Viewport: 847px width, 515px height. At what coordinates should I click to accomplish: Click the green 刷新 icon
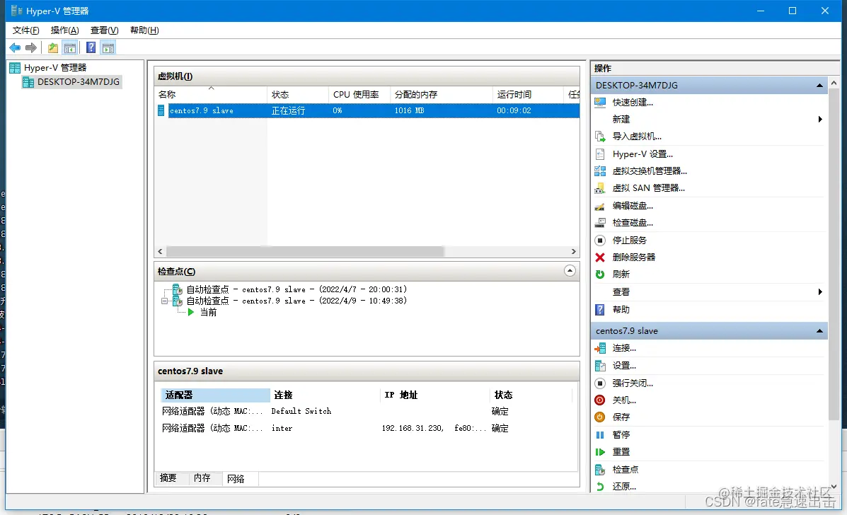(600, 274)
